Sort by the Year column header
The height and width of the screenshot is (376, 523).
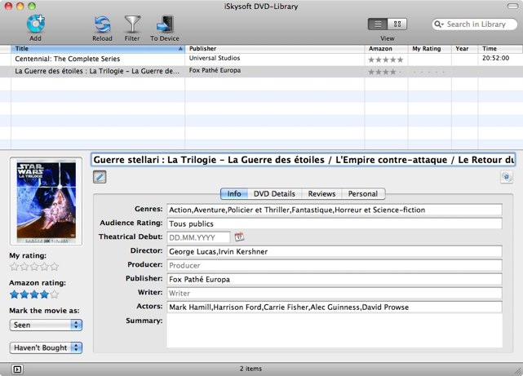click(464, 49)
